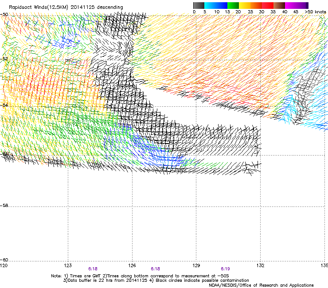Screen dimensions: 328x288
Task: Click the '123' longitude axis label
Action: click(x=68, y=265)
